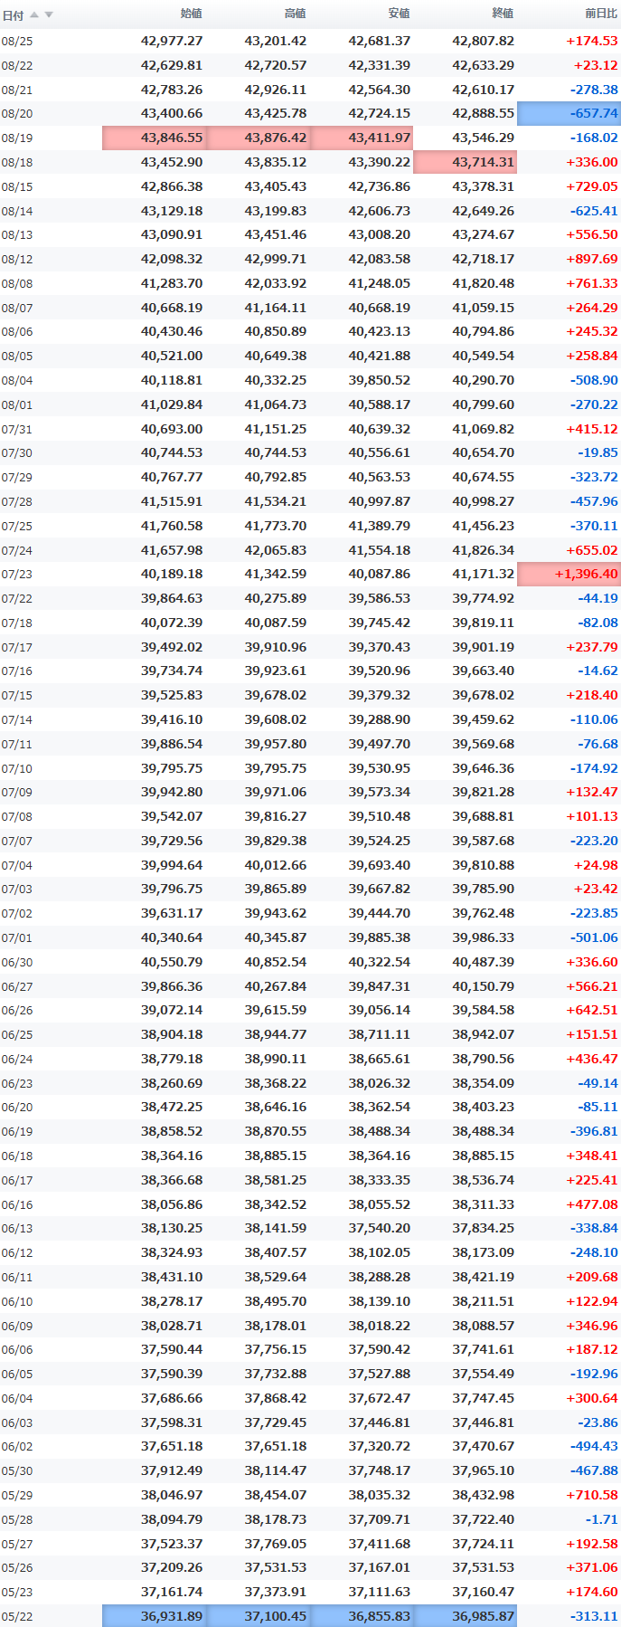Select the opening price 42,977.27
Screen dimensions: 621x1627
tap(172, 42)
